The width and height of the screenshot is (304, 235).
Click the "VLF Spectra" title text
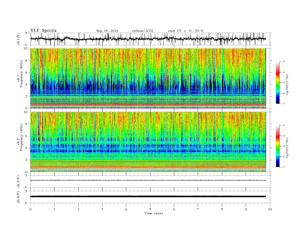pos(43,30)
